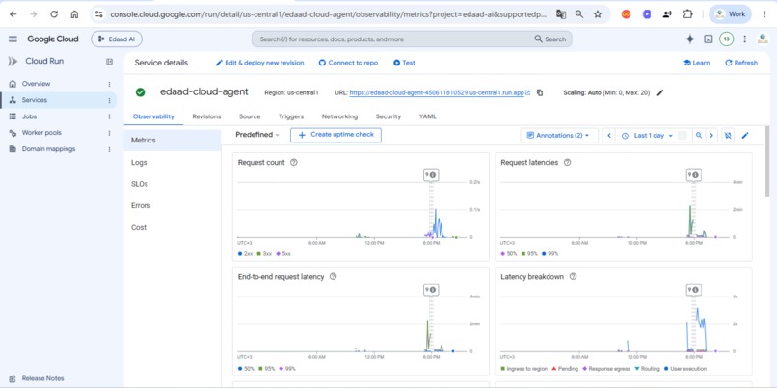This screenshot has height=388, width=777.
Task: Copy the service URL to clipboard
Action: [x=540, y=92]
